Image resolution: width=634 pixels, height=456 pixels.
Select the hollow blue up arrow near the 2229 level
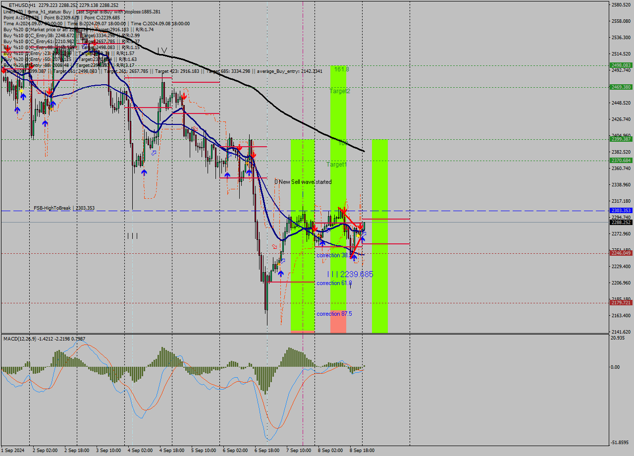[x=365, y=233]
